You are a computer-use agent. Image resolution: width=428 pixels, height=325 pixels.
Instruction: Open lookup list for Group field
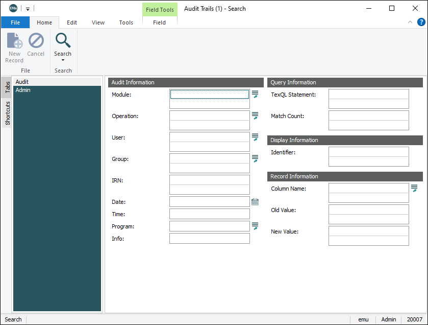255,158
